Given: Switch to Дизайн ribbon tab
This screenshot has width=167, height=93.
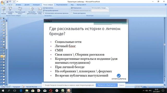Looking at the screenshot, I should point(27,5).
